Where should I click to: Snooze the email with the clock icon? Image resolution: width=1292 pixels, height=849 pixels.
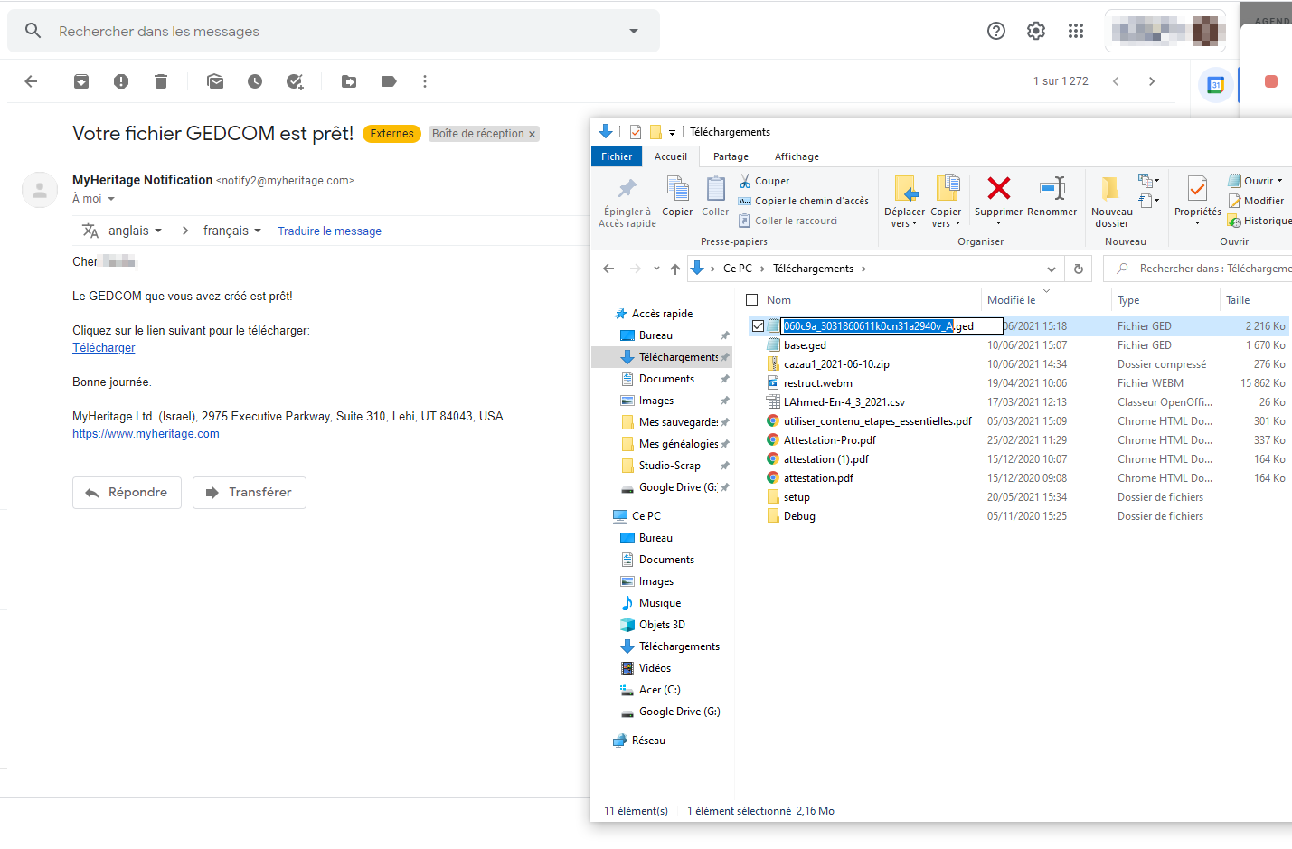point(255,81)
